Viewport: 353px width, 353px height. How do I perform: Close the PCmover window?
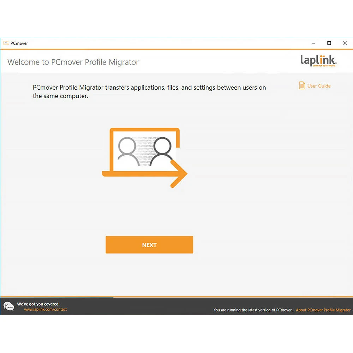tap(345, 43)
